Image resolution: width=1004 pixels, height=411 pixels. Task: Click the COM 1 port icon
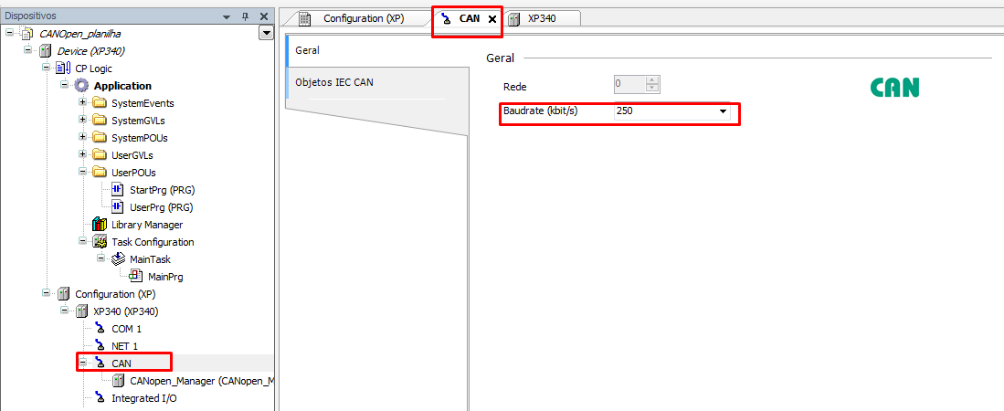pyautogui.click(x=100, y=329)
